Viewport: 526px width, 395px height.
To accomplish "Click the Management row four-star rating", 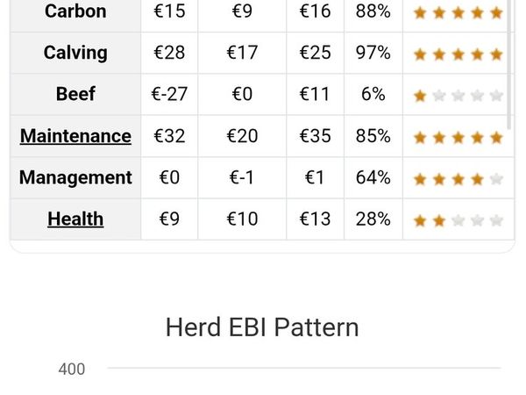I will (x=458, y=178).
